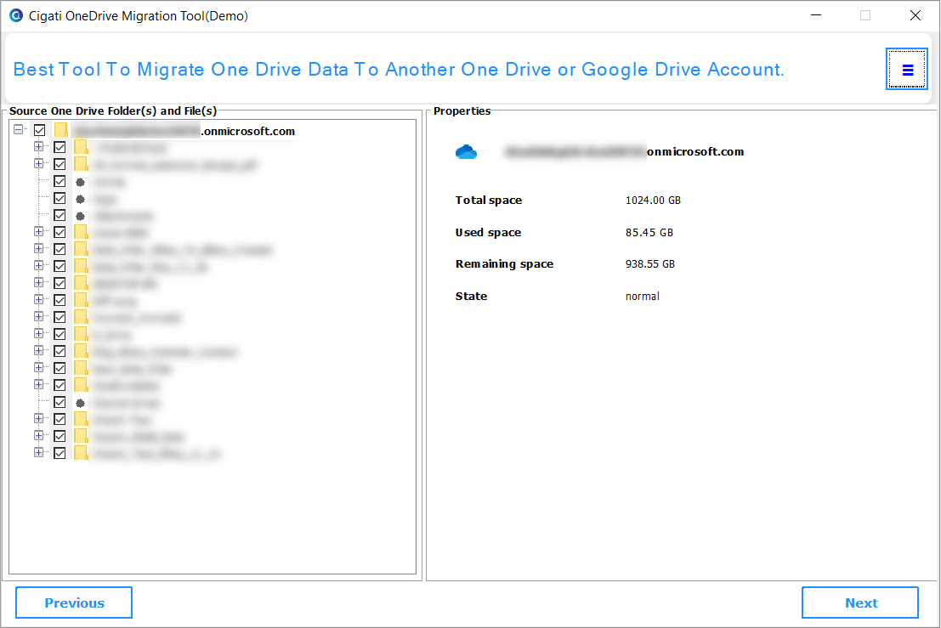Click the Cigati app logo in title bar
The height and width of the screenshot is (628, 941).
click(15, 15)
